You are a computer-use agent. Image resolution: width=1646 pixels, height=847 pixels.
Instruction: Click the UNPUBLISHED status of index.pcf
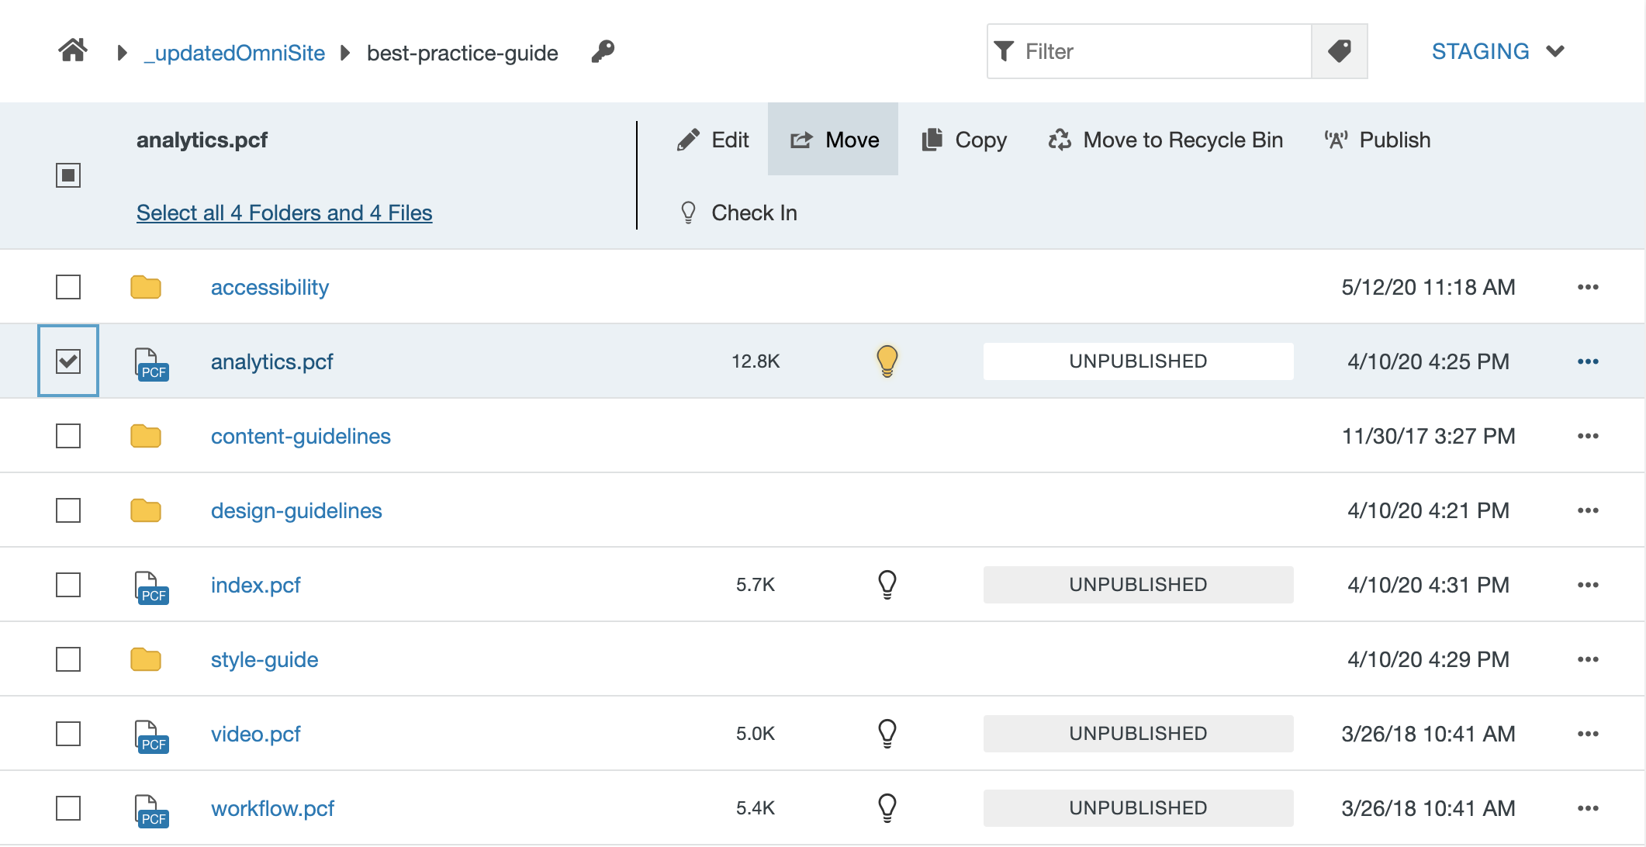click(1138, 585)
